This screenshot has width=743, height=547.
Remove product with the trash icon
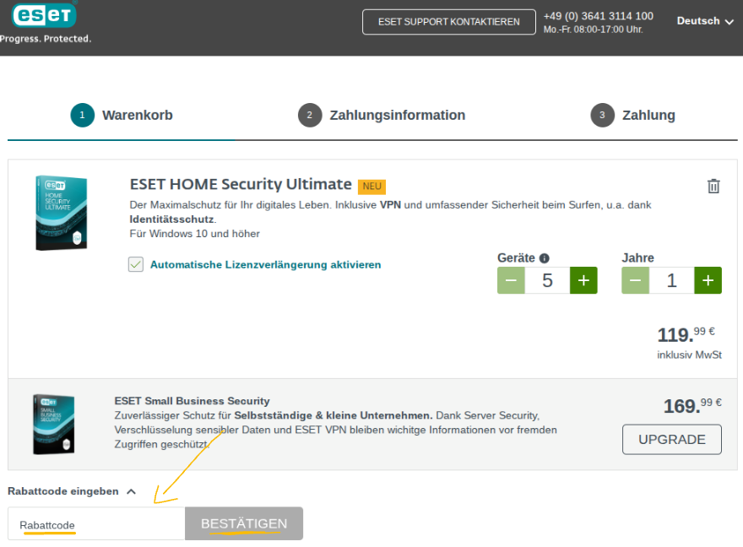pyautogui.click(x=713, y=187)
